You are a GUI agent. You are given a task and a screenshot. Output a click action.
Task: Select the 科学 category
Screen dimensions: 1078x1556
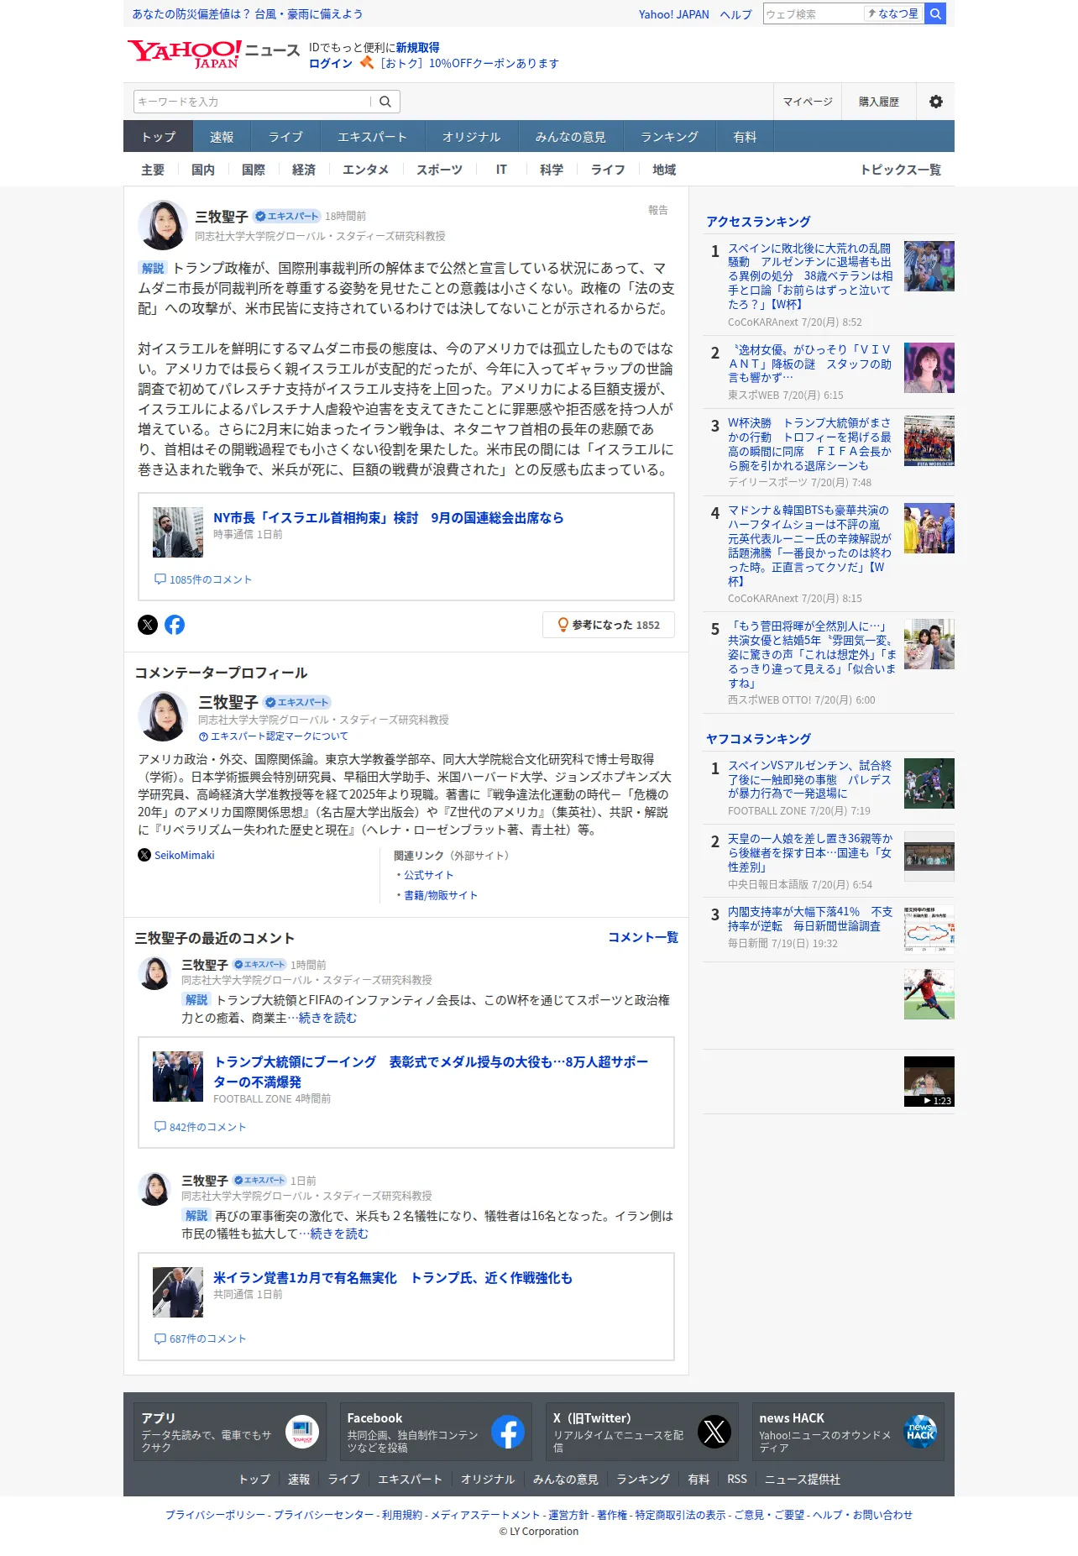coord(552,170)
